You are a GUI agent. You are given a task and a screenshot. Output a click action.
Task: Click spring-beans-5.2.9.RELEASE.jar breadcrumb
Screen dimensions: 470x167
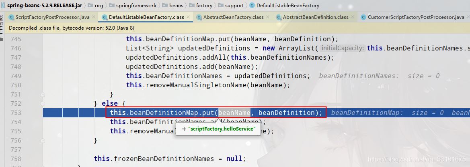tap(45, 5)
